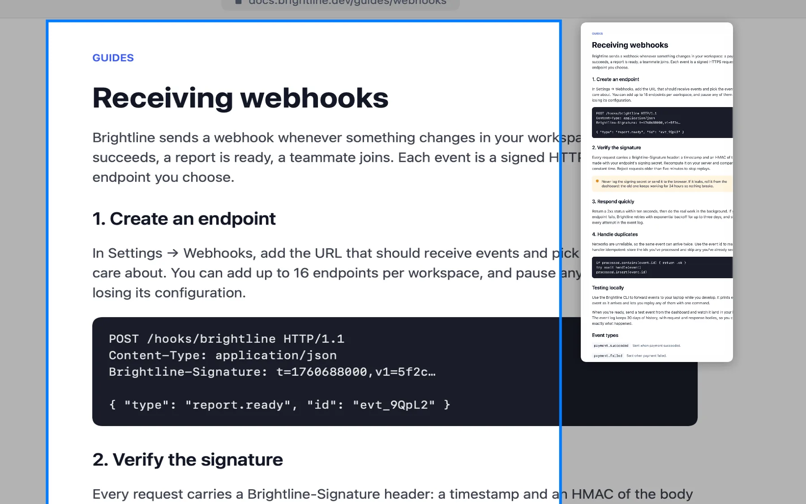This screenshot has height=504, width=806.
Task: Select the site icon before the URL
Action: pyautogui.click(x=239, y=2)
